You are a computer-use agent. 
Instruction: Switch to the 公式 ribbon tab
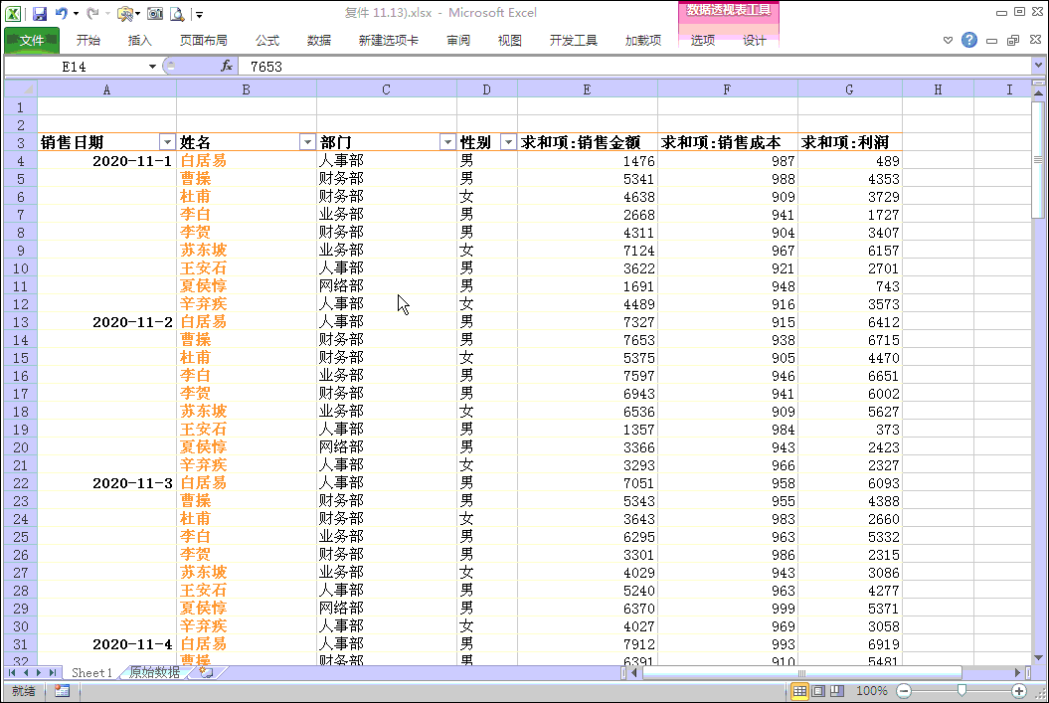click(266, 40)
